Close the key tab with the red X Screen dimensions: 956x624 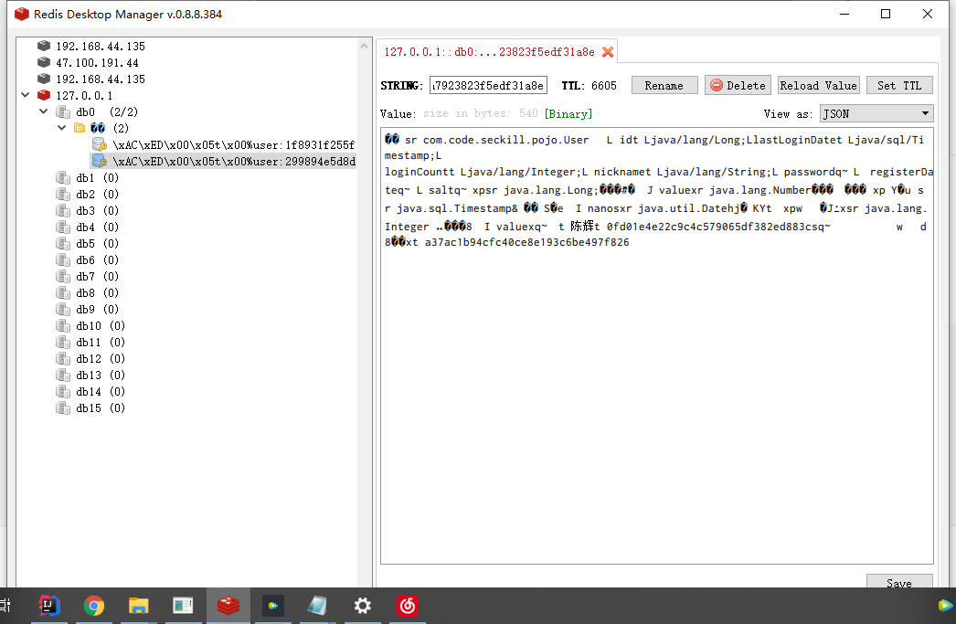(x=607, y=52)
